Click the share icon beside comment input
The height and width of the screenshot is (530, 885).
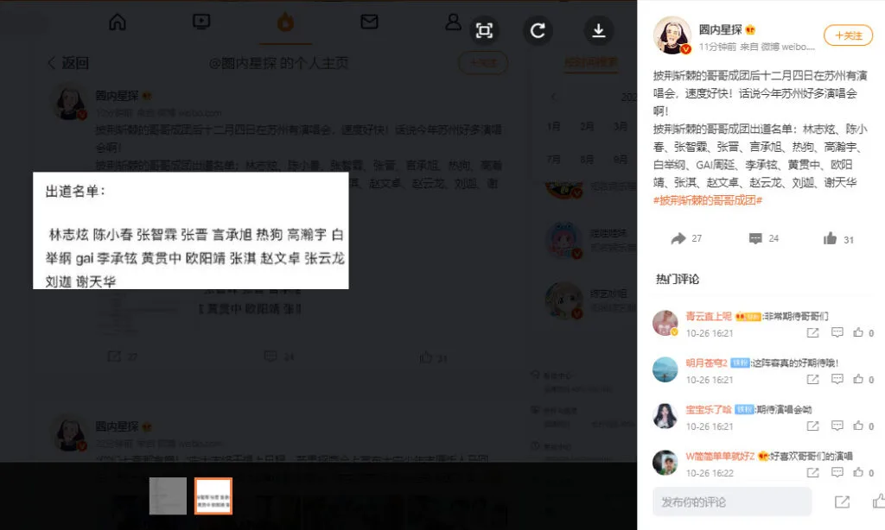tap(842, 502)
